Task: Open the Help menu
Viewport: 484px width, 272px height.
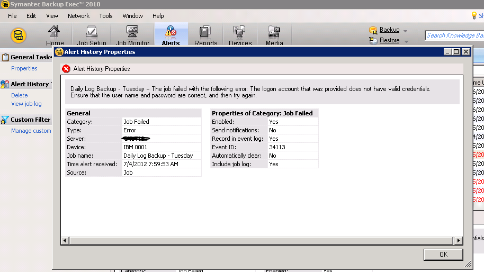Action: point(158,16)
